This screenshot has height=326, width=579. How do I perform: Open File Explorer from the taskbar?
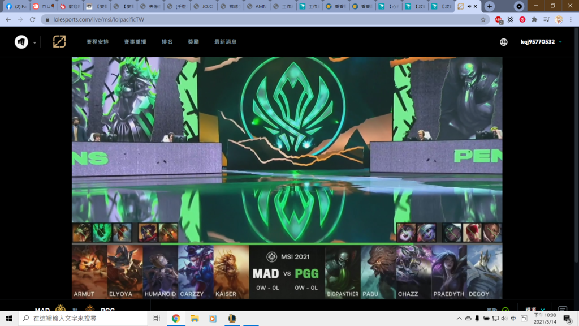click(x=195, y=318)
